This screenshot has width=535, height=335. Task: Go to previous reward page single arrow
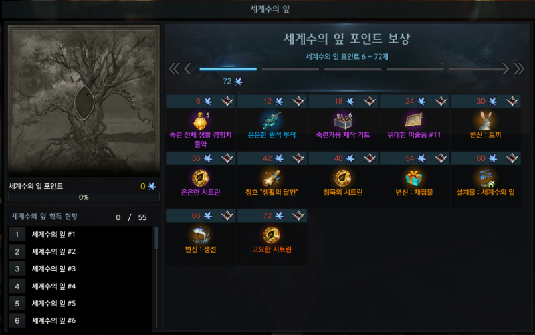(x=188, y=69)
